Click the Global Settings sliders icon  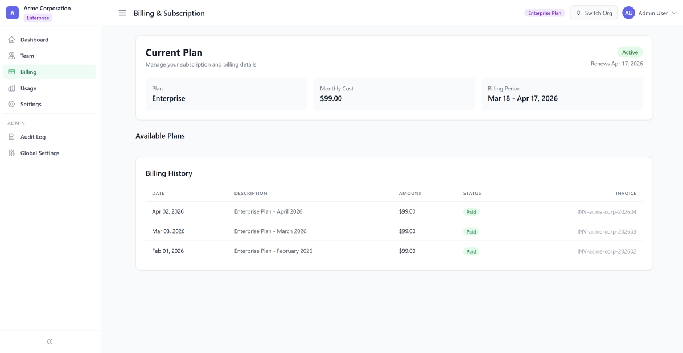click(12, 153)
